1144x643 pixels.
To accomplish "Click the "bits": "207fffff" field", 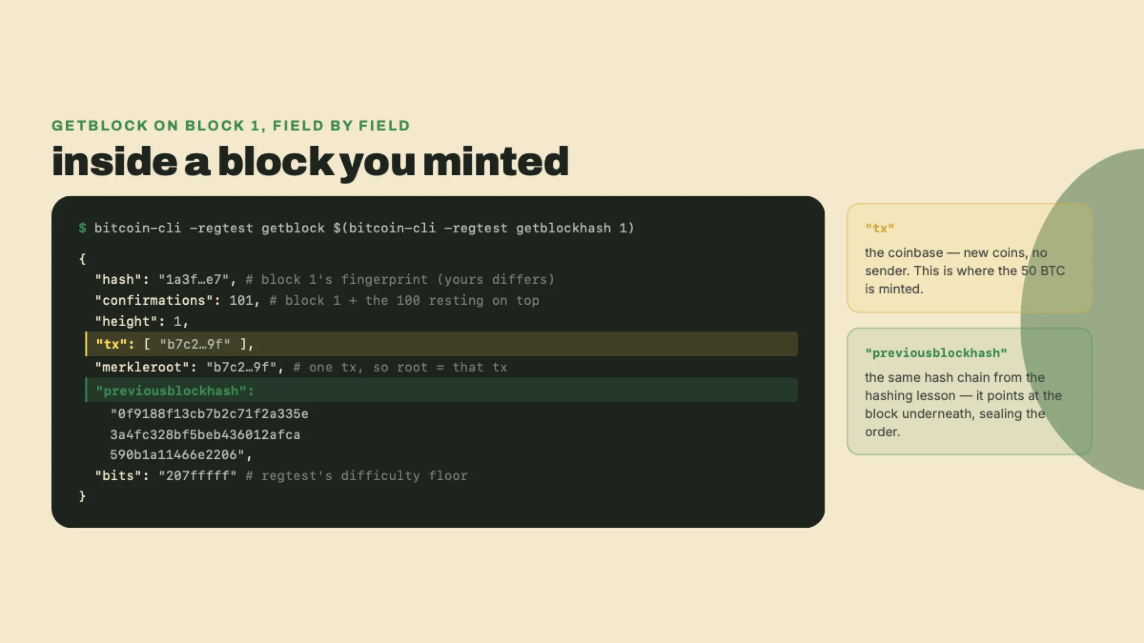I will tap(165, 476).
